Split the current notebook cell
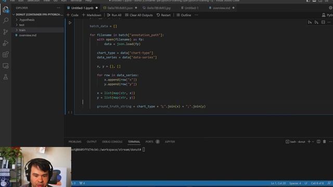This screenshot has height=187, width=333. point(323,22)
